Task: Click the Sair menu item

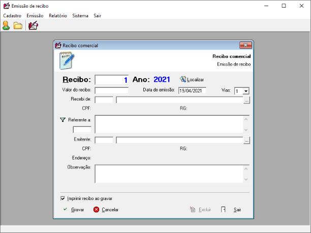Action: 98,16
